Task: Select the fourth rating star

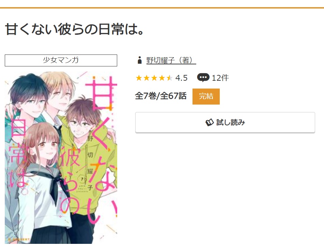Action: pyautogui.click(x=162, y=78)
